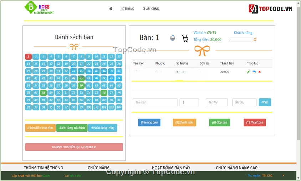The height and width of the screenshot is (181, 301).
Task: Edit order row with green pencil icon
Action: pyautogui.click(x=248, y=72)
